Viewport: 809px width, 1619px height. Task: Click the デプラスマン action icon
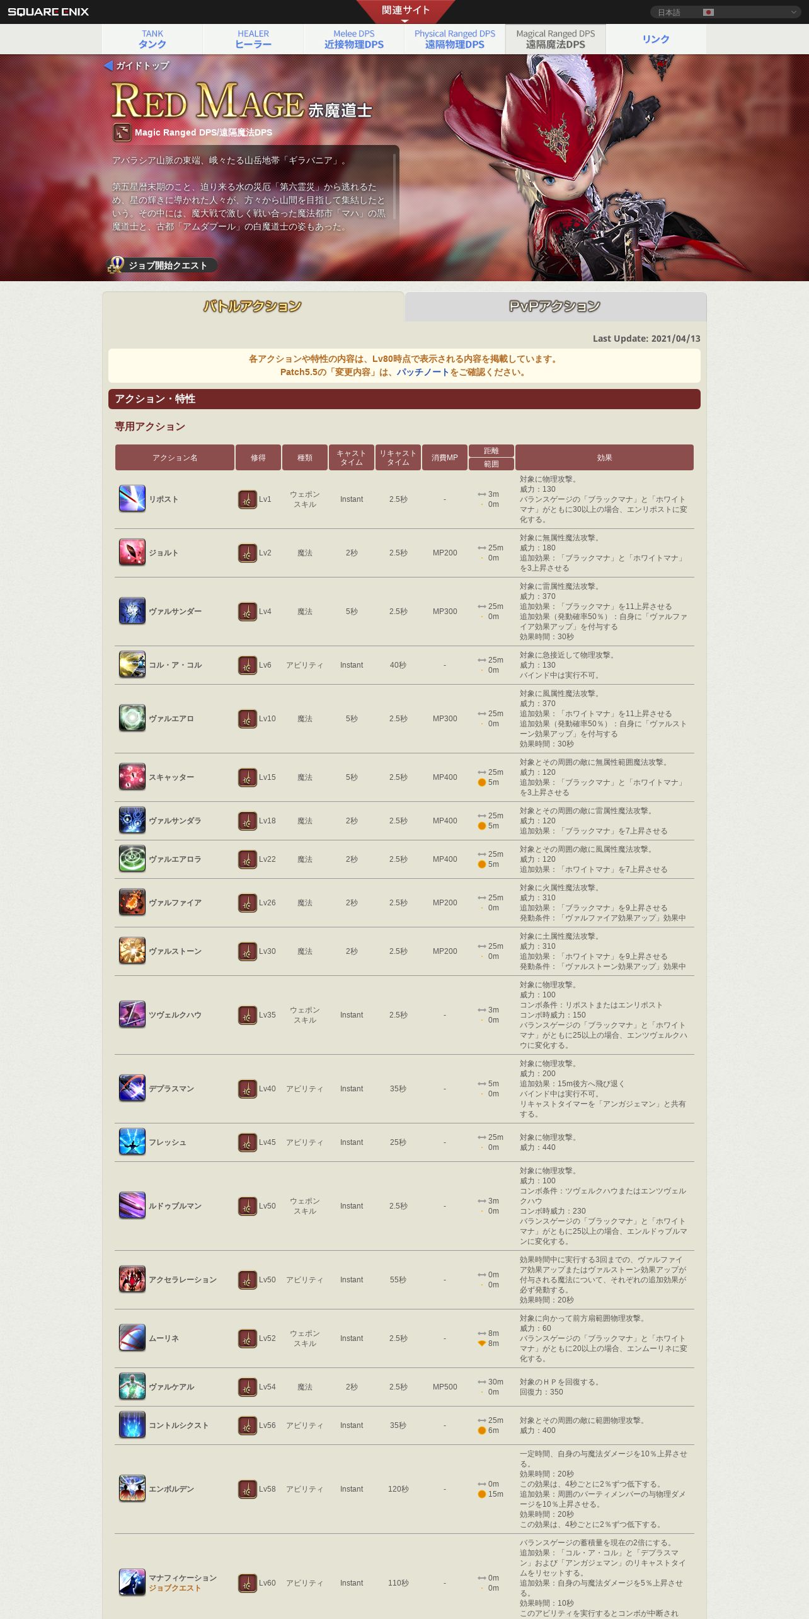[x=132, y=1088]
